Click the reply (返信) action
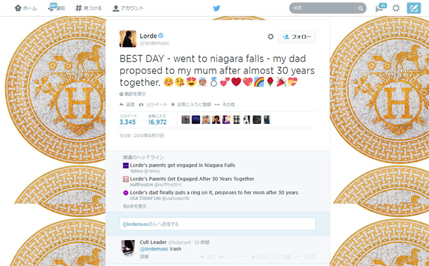The width and height of the screenshot is (429, 266). (127, 104)
